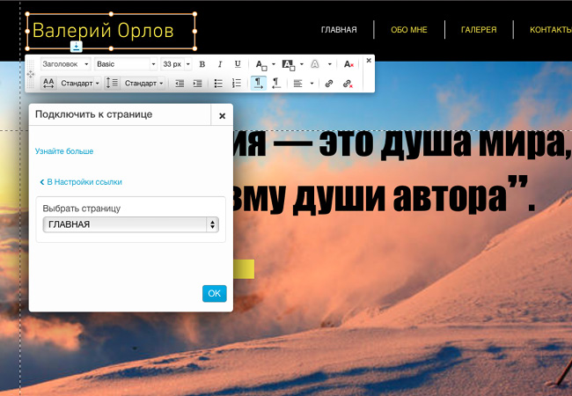The height and width of the screenshot is (396, 572).
Task: Open the Заголовок style dropdown
Action: pyautogui.click(x=66, y=64)
